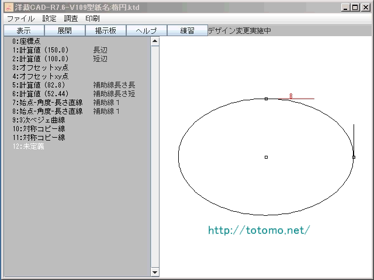Open the 調査 menu
The image size is (374, 280).
tap(71, 19)
